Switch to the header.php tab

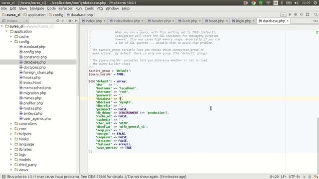click(161, 21)
